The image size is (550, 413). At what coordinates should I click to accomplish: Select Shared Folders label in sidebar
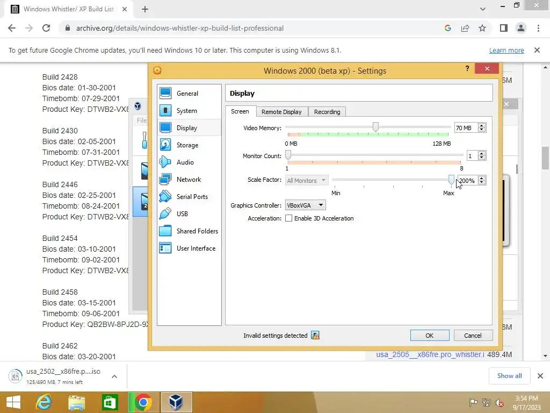[x=197, y=231]
